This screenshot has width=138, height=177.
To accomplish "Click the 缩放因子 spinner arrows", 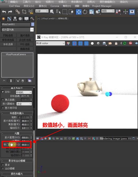I will 31,128.
